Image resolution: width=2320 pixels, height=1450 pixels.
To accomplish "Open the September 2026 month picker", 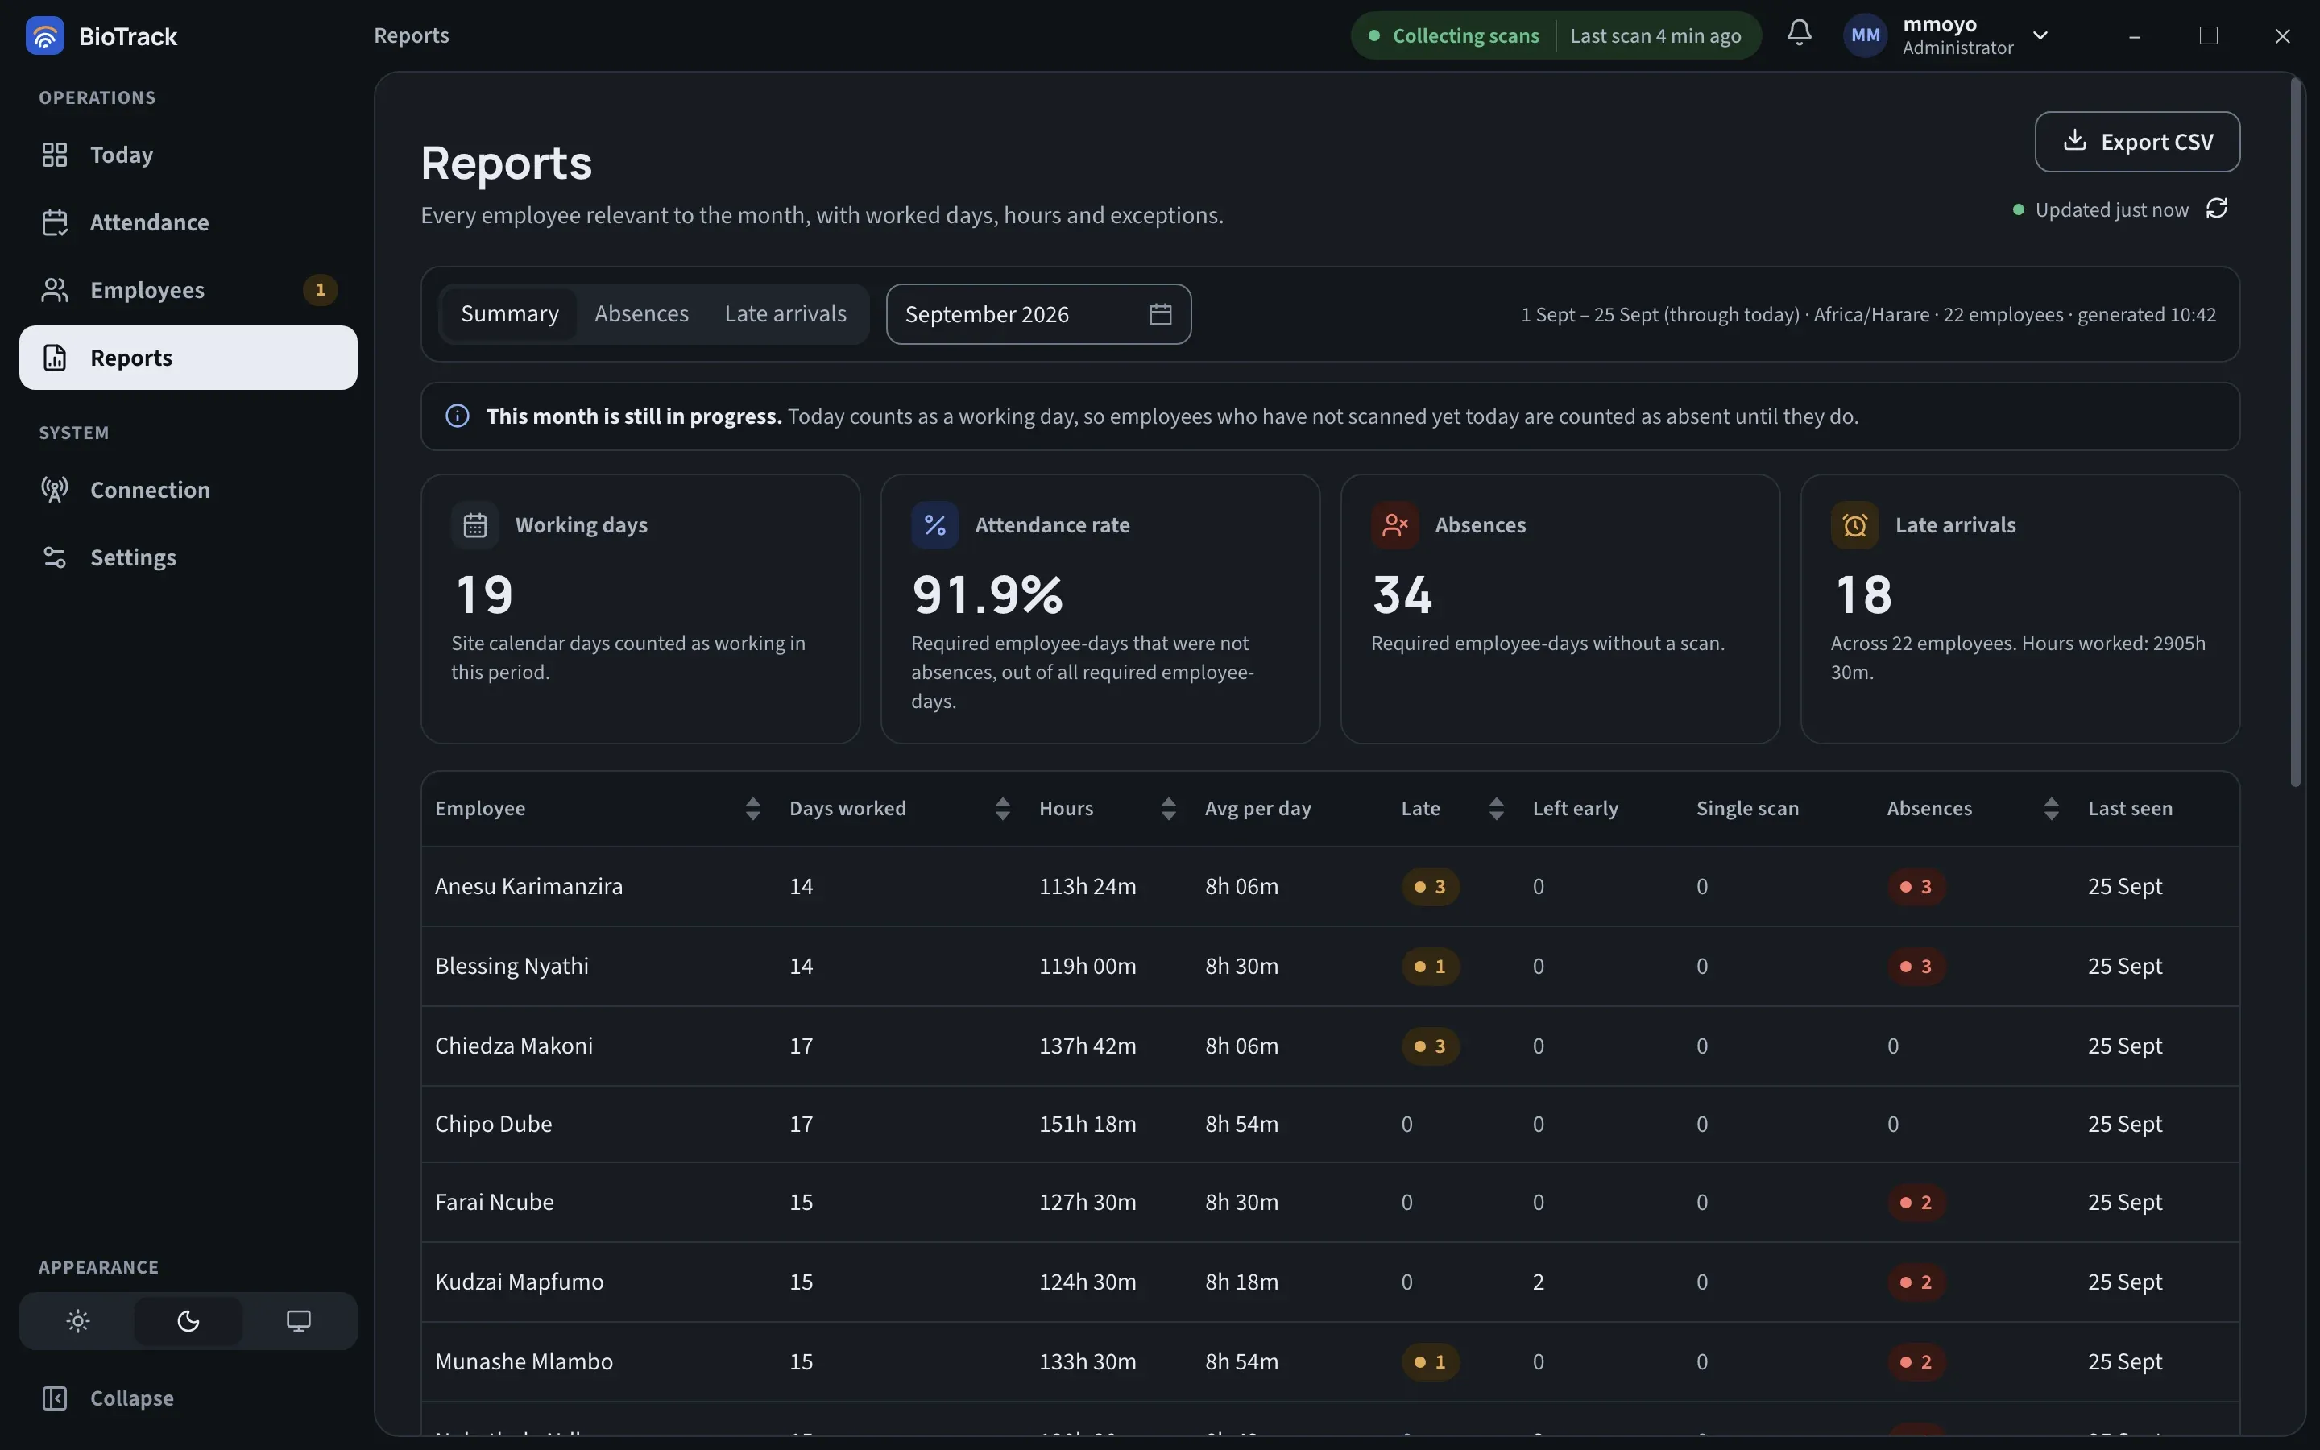I will click(x=1038, y=313).
